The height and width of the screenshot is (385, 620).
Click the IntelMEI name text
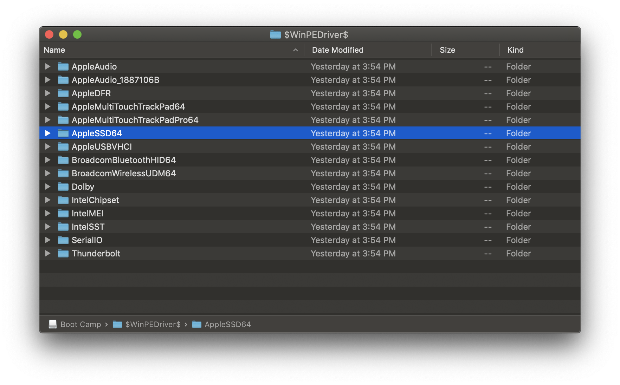pyautogui.click(x=88, y=213)
